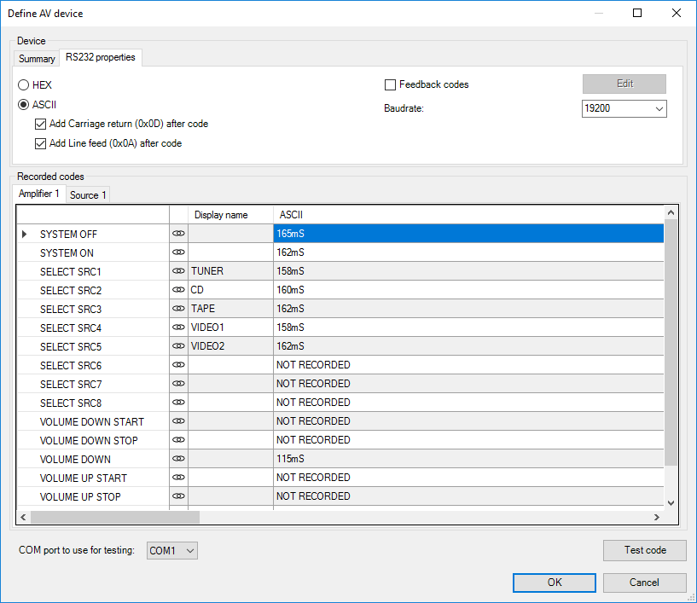This screenshot has width=697, height=603.
Task: Click the link icon in SYSTEM ON row
Action: (178, 252)
